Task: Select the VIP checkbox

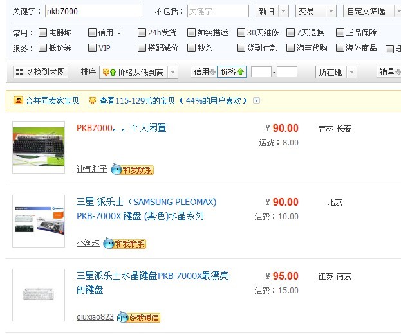Action: 92,48
